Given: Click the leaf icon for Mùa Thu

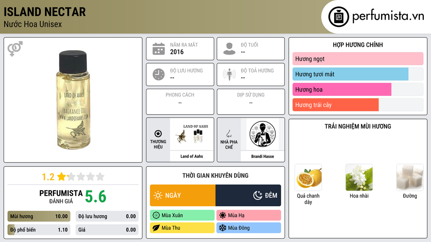Looking at the screenshot, I should tap(156, 228).
